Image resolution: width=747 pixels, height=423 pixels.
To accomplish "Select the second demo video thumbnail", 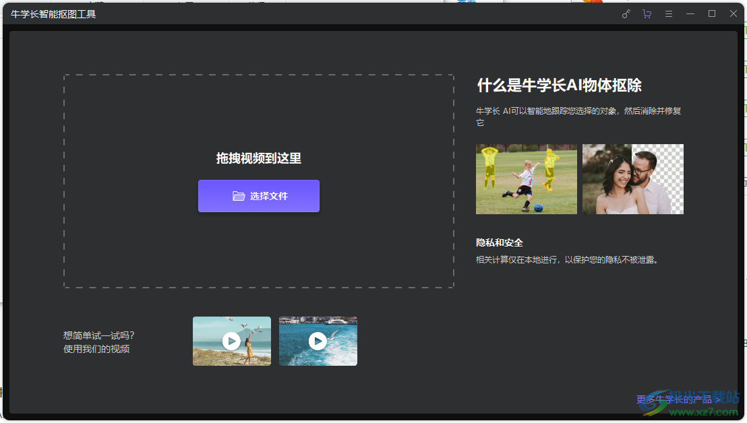I will (318, 341).
